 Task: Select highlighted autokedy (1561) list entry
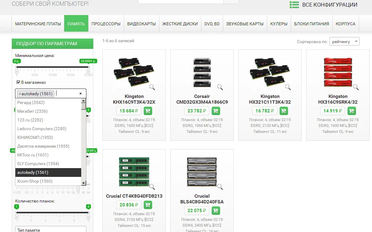(48, 172)
